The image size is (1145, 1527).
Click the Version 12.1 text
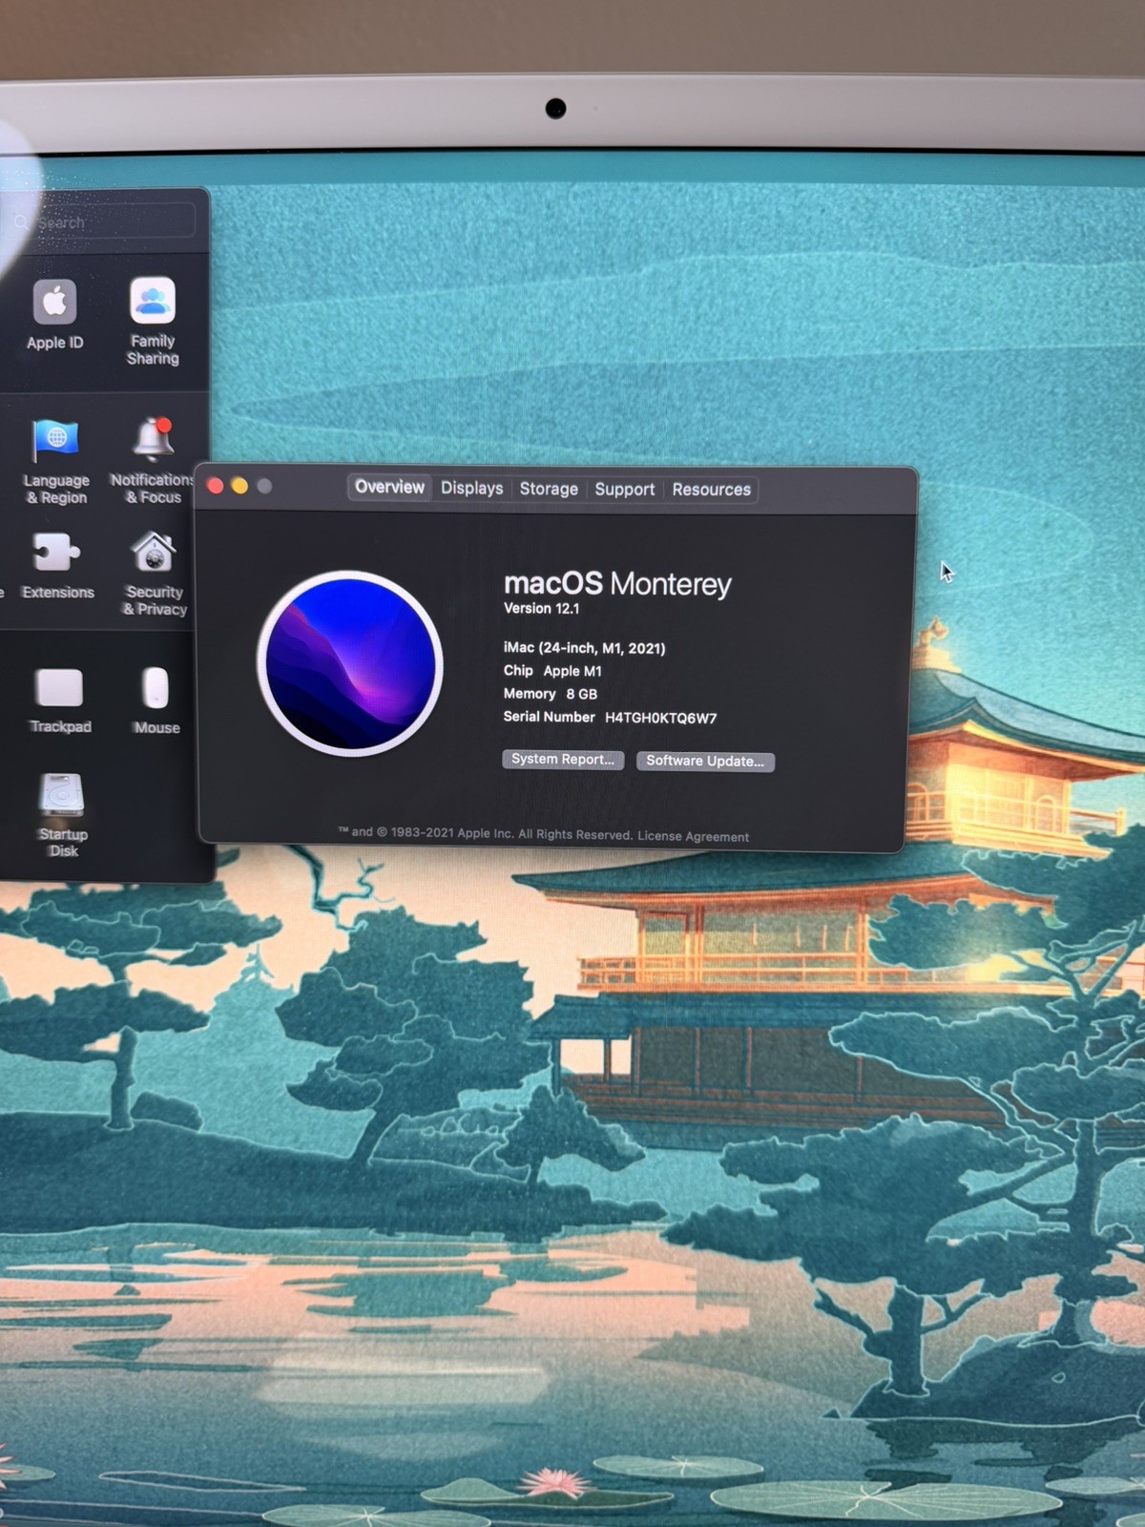541,609
